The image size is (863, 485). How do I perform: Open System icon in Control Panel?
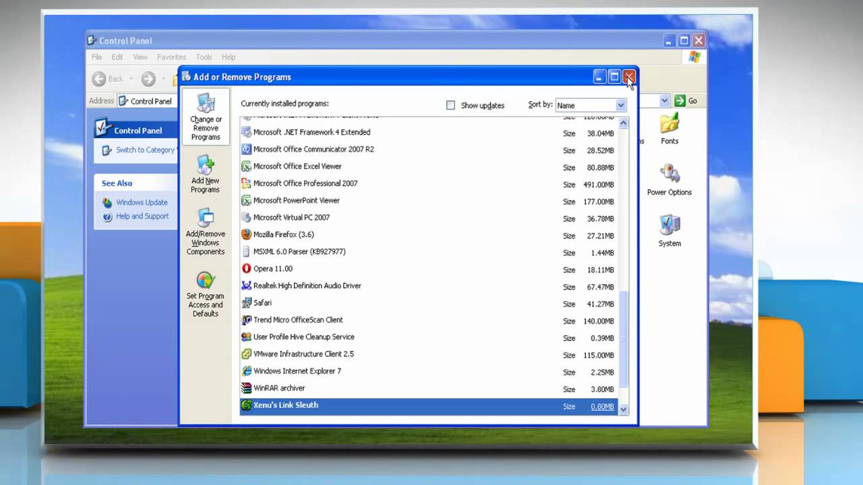(x=669, y=231)
